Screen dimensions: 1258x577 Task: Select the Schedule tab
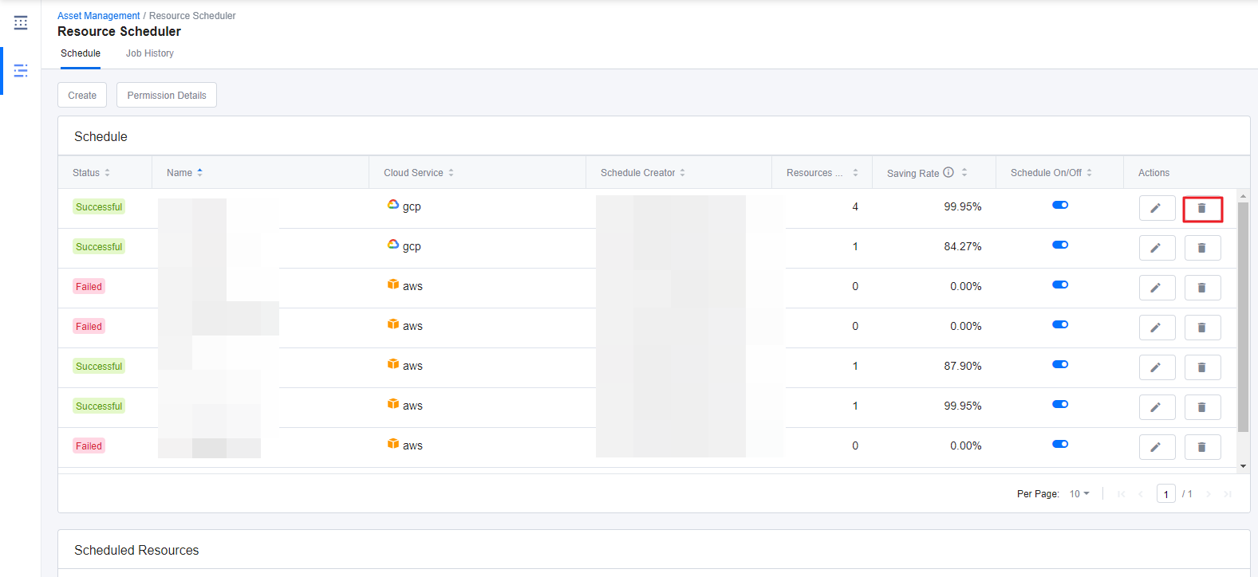click(x=81, y=53)
